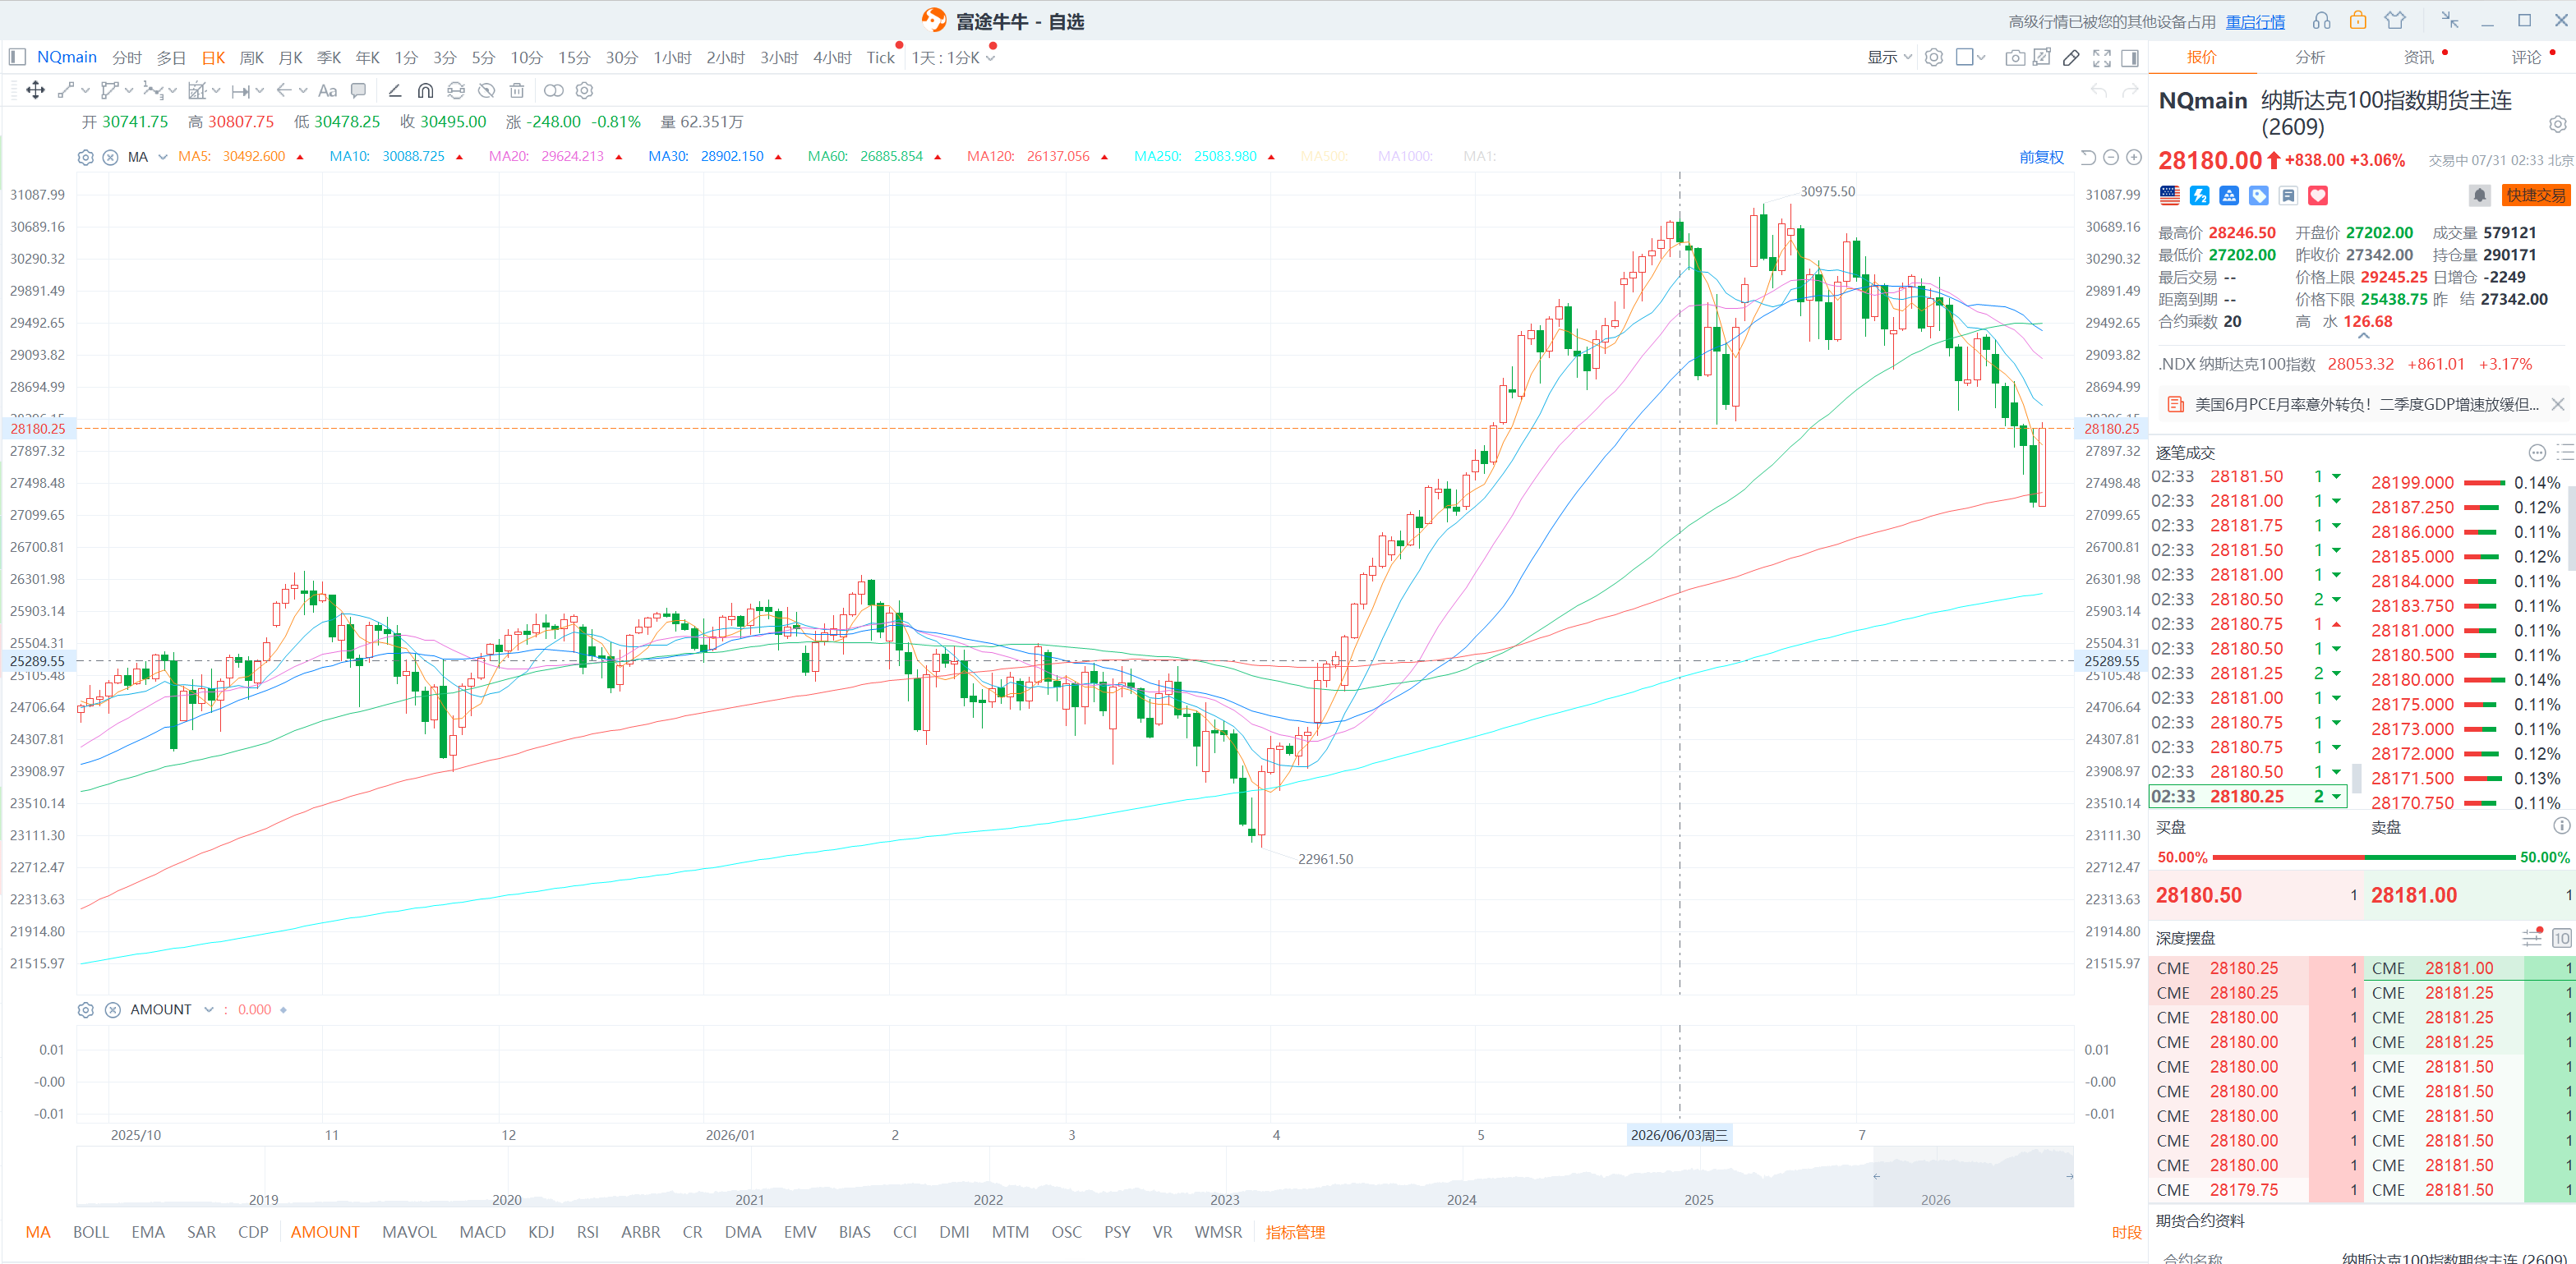The width and height of the screenshot is (2576, 1264).
Task: Remove the MA indicator with X icon
Action: [x=111, y=157]
